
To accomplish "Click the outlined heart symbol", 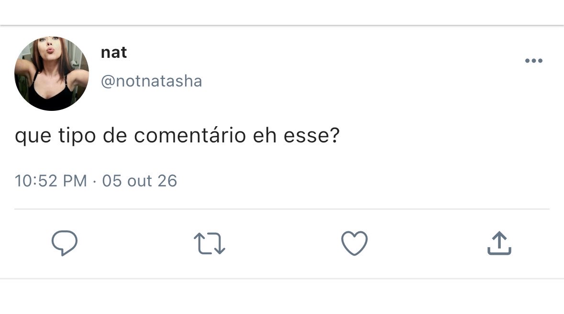I will (354, 243).
